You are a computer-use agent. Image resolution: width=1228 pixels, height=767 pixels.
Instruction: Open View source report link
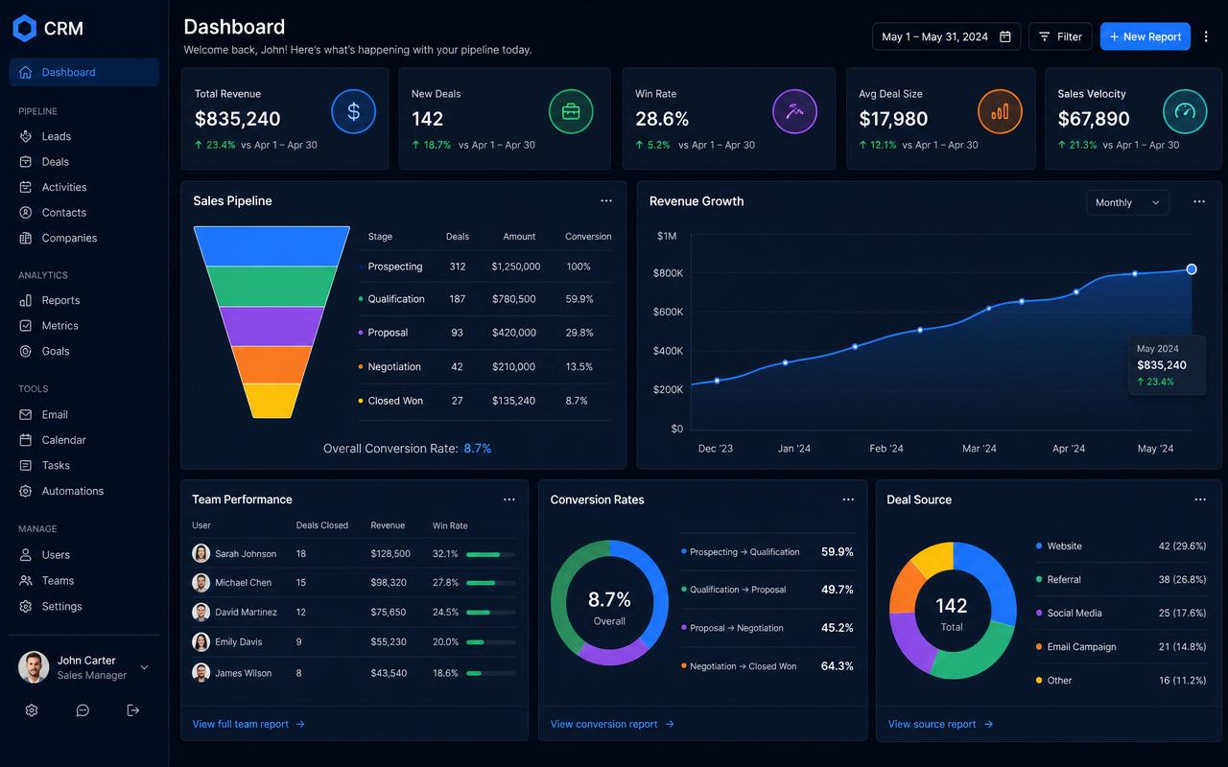point(940,724)
